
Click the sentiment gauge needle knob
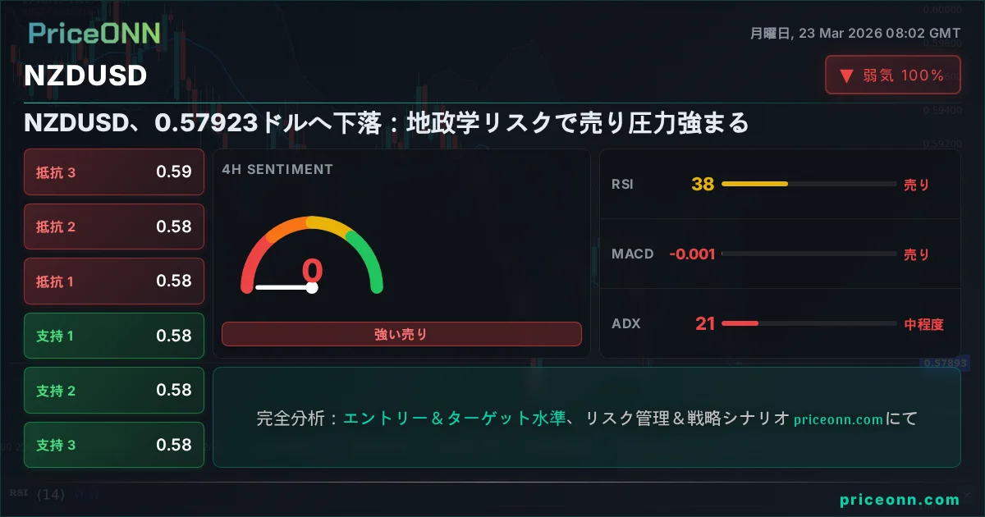(312, 287)
